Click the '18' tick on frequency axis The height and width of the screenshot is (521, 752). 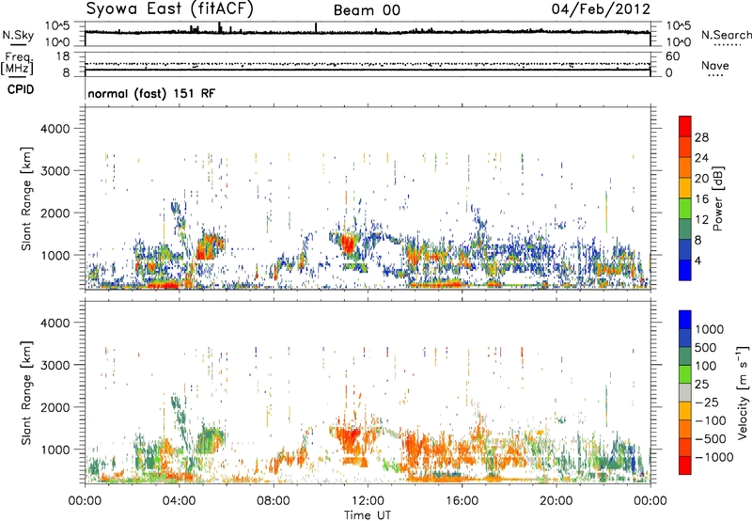pyautogui.click(x=63, y=56)
